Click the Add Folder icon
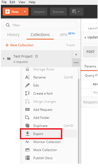Screen dimensions: 98x168 [27, 117]
